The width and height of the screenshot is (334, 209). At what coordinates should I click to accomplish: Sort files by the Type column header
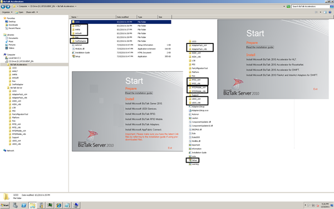point(147,17)
